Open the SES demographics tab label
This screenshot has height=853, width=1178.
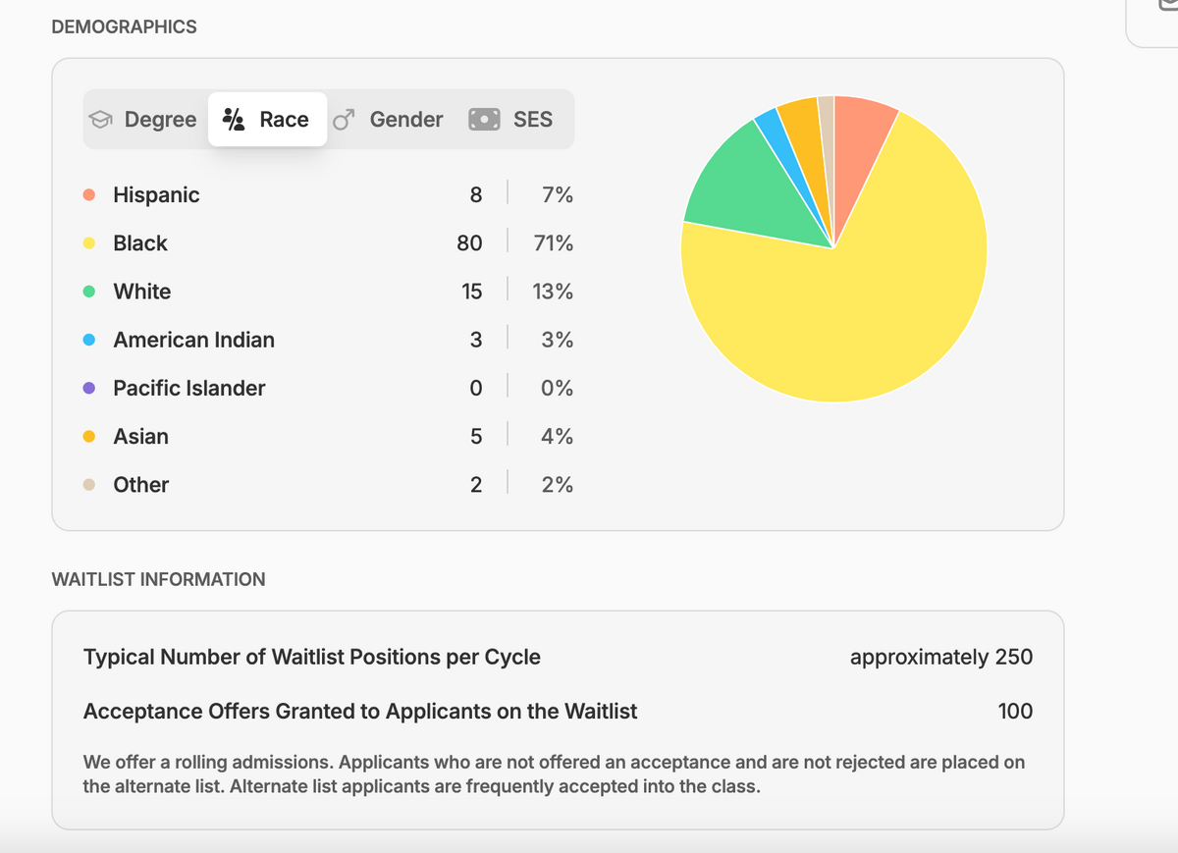pyautogui.click(x=532, y=120)
